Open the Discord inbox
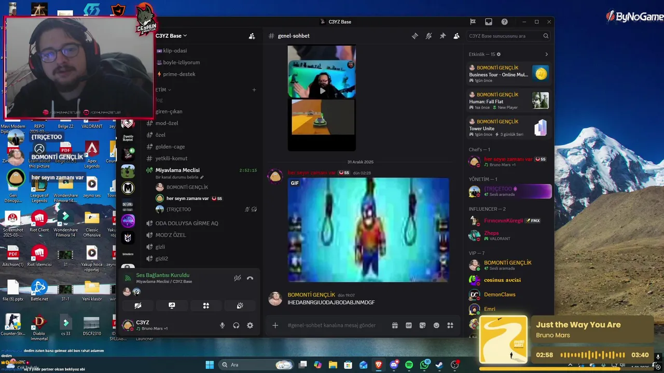Viewport: 664px width, 373px height. click(x=489, y=22)
